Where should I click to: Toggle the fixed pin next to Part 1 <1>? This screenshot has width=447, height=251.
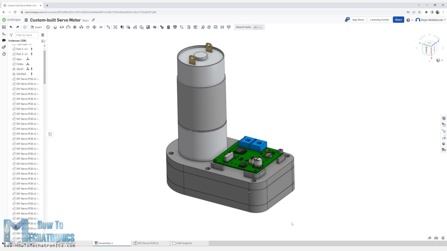[31, 49]
